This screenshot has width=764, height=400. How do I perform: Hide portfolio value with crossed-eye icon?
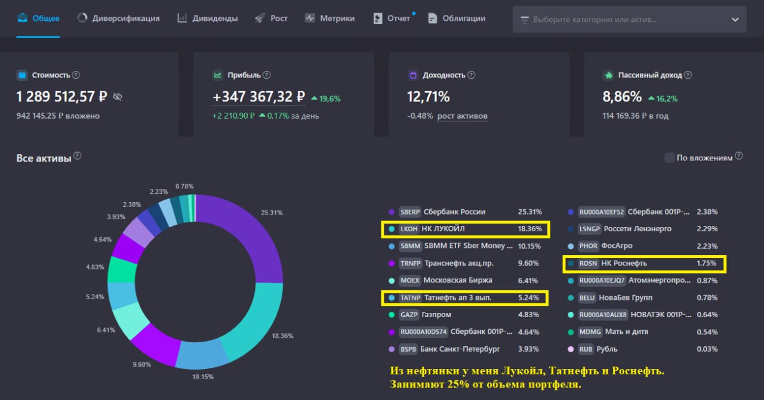(117, 97)
